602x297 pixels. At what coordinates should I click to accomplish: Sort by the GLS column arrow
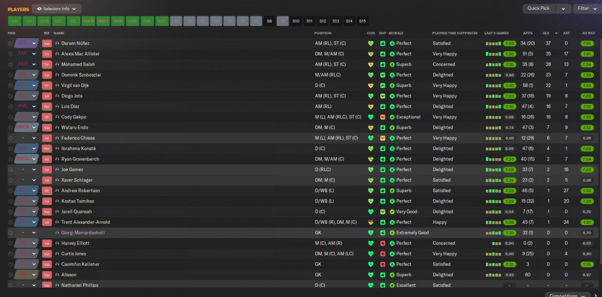click(556, 33)
